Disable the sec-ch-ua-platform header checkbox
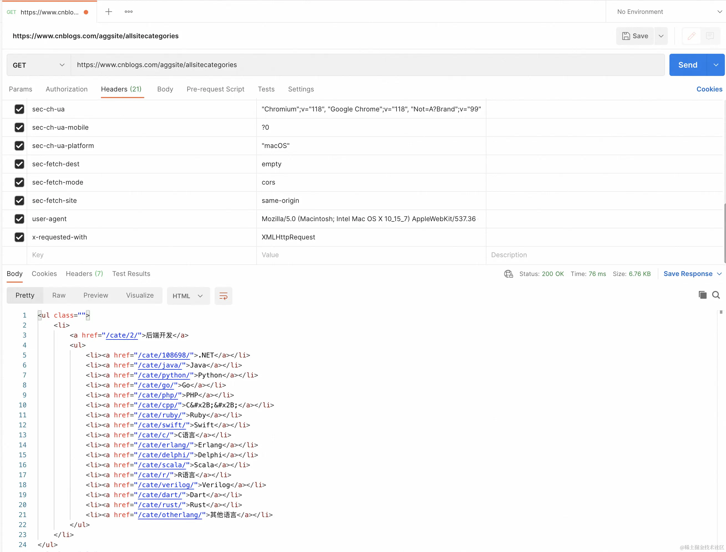The width and height of the screenshot is (726, 552). click(x=19, y=145)
